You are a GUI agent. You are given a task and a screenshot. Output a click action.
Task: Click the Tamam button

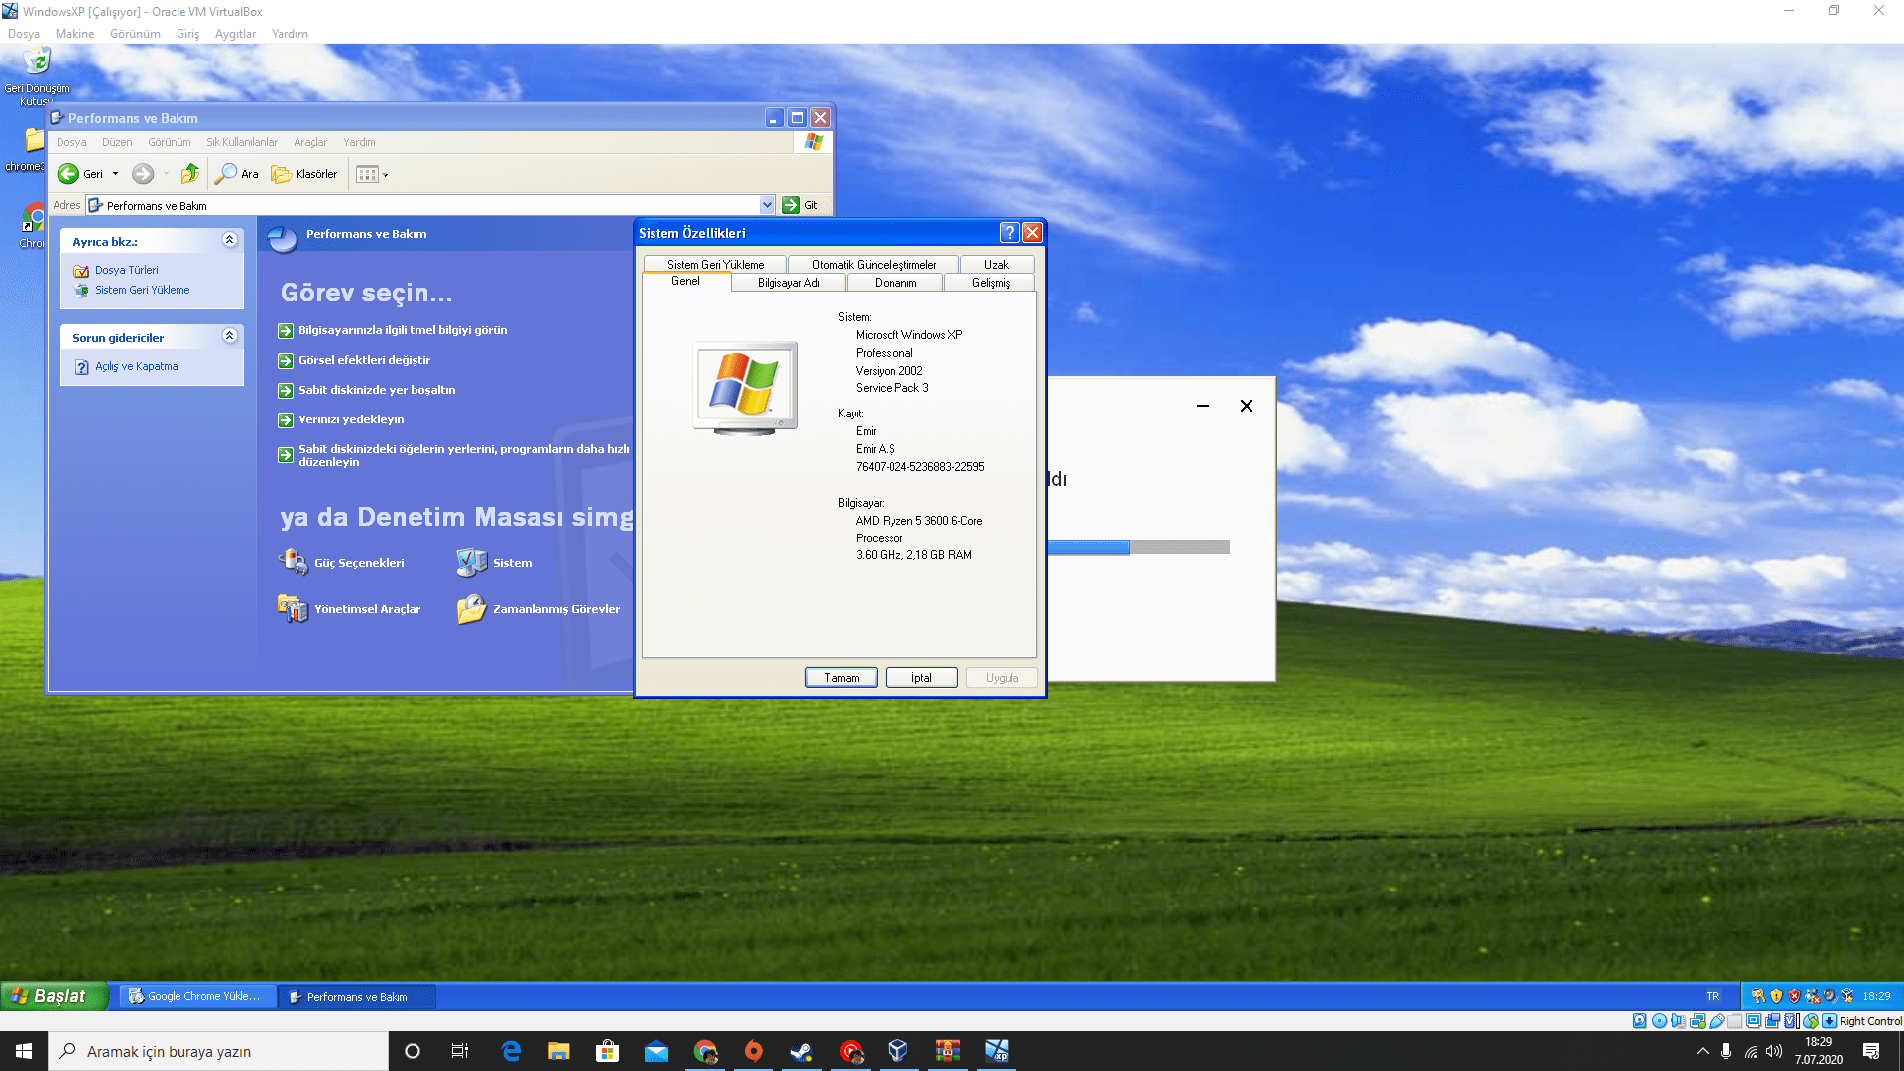tap(841, 678)
